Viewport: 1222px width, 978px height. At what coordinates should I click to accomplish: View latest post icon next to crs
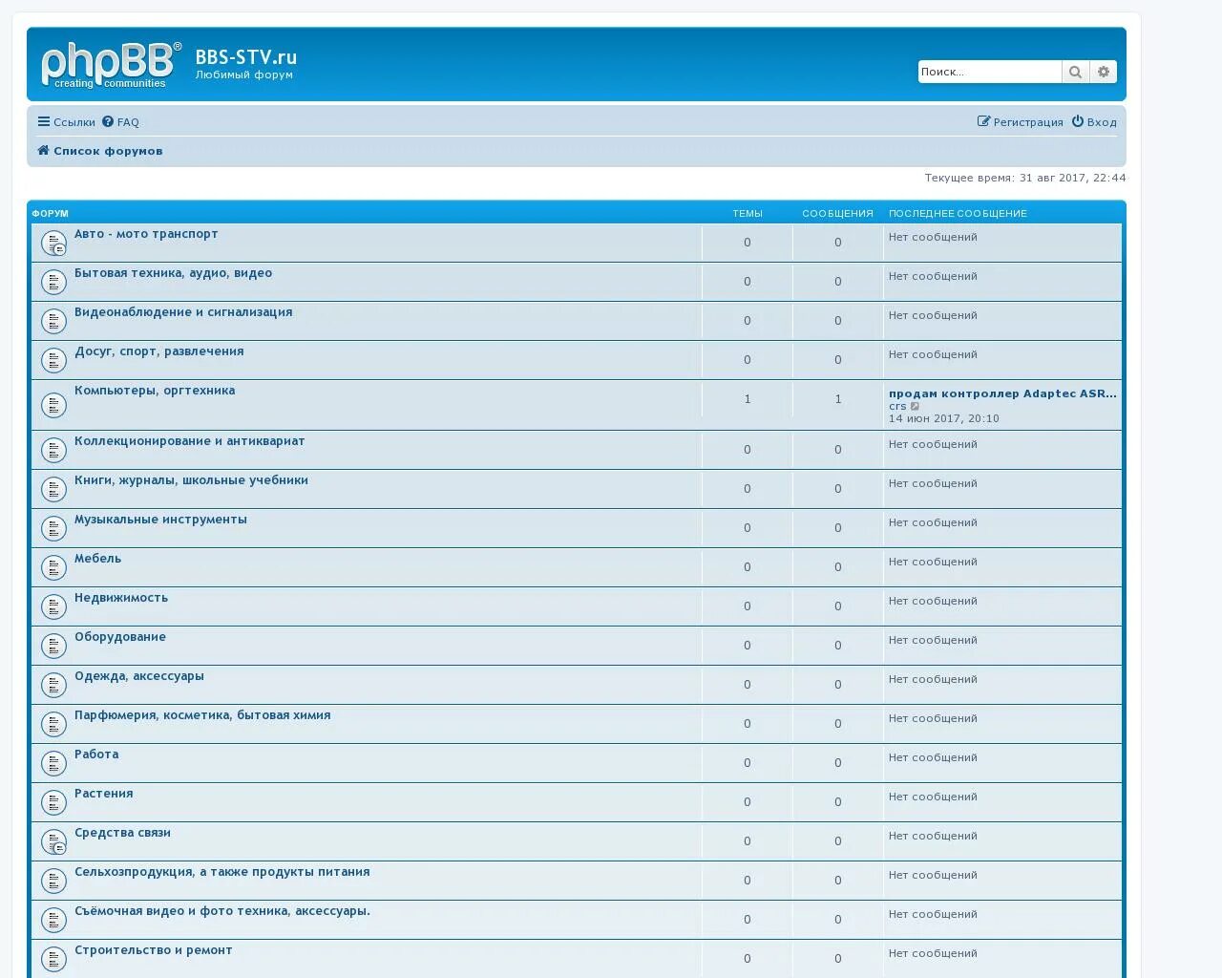pos(916,406)
